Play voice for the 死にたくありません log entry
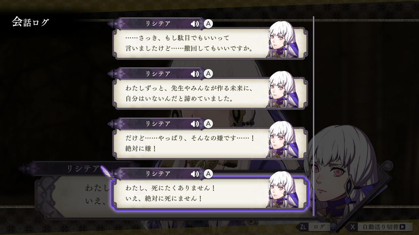 click(x=195, y=174)
